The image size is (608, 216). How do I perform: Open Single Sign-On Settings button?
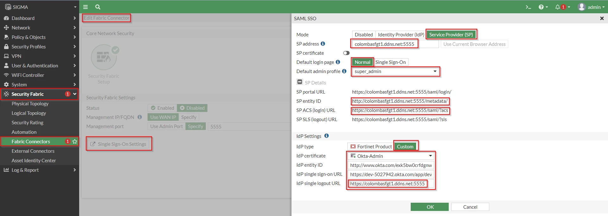click(118, 144)
